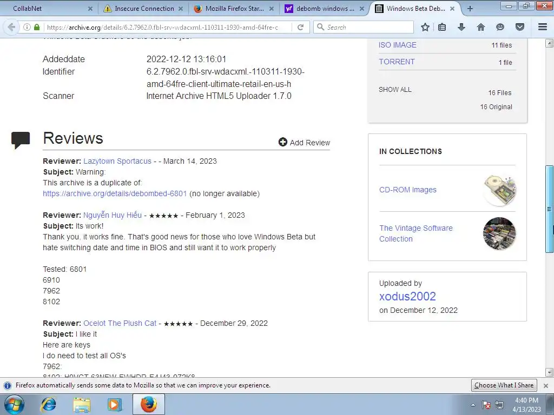Viewport: 554px width, 415px height.
Task: Select the Windows Beta Deb tab
Action: pos(415,9)
